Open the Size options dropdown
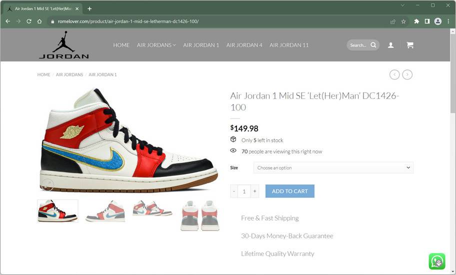Screen dimensions: 456x275 pyautogui.click(x=333, y=167)
